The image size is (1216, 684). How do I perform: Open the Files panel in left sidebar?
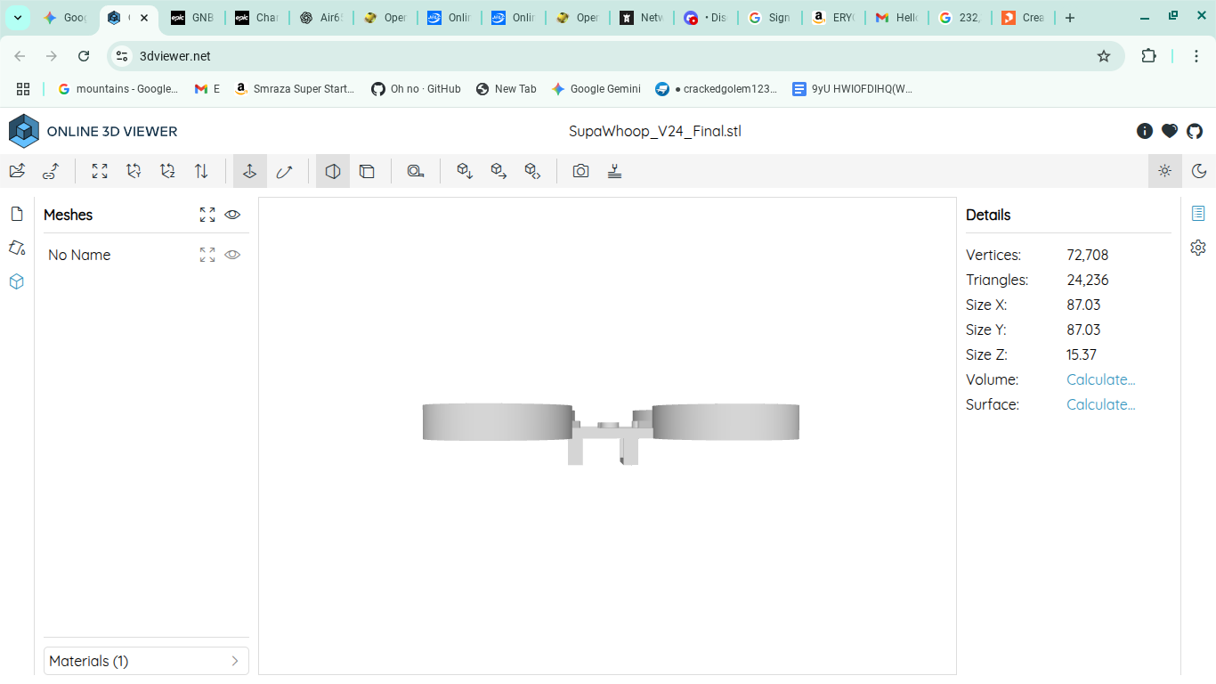16,214
